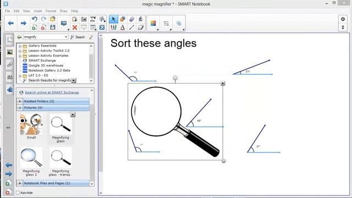Activate the Select arrow tool
The height and width of the screenshot is (198, 352).
[113, 19]
